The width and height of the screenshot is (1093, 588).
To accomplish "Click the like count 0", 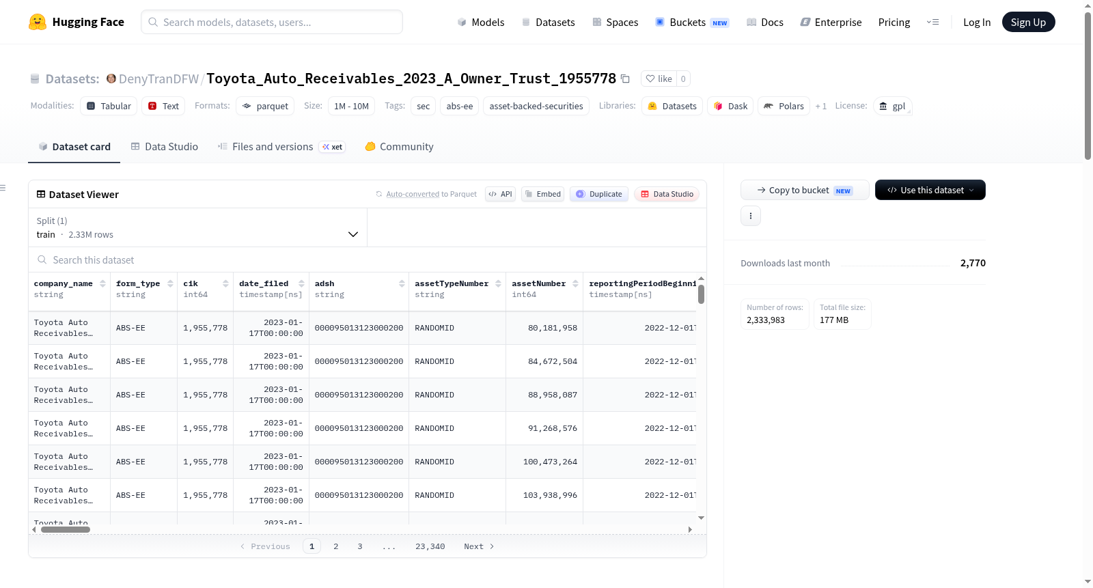I will tap(683, 79).
